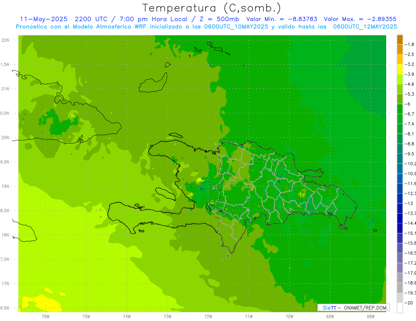The width and height of the screenshot is (416, 321).
Task: Click the '0600UTC_12MAY2025' valid-until time
Action: pyautogui.click(x=365, y=27)
